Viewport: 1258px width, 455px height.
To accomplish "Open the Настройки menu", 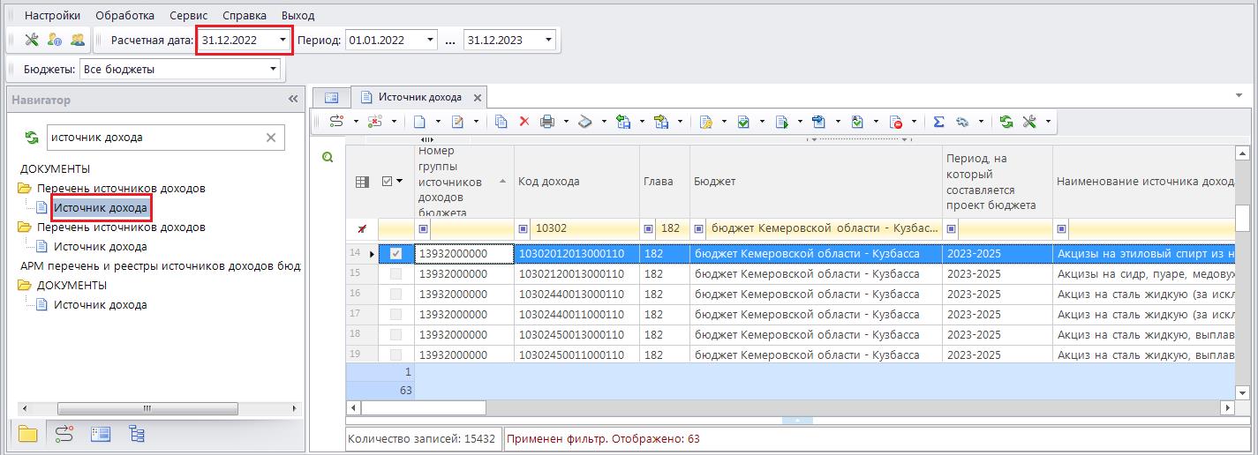I will tap(52, 15).
